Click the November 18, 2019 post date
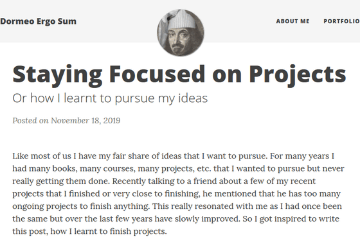The width and height of the screenshot is (360, 248). tap(85, 120)
